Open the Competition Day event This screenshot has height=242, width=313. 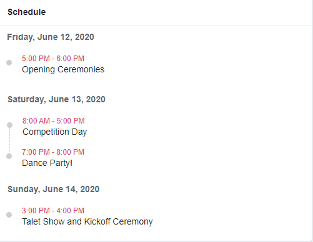[55, 132]
